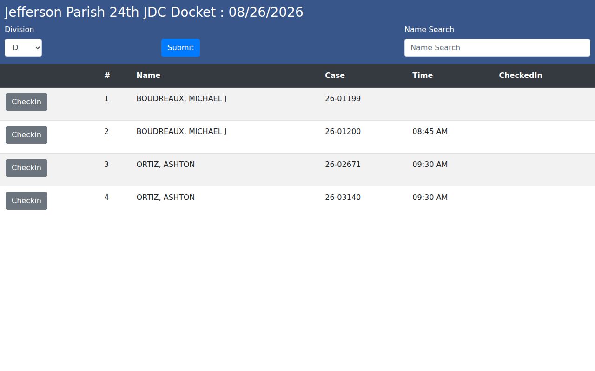Click 09:30 AM time for case 26-02671
The image size is (595, 371).
430,165
